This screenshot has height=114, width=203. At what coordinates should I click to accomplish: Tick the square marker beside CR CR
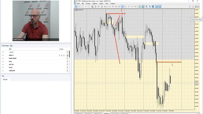(3, 67)
